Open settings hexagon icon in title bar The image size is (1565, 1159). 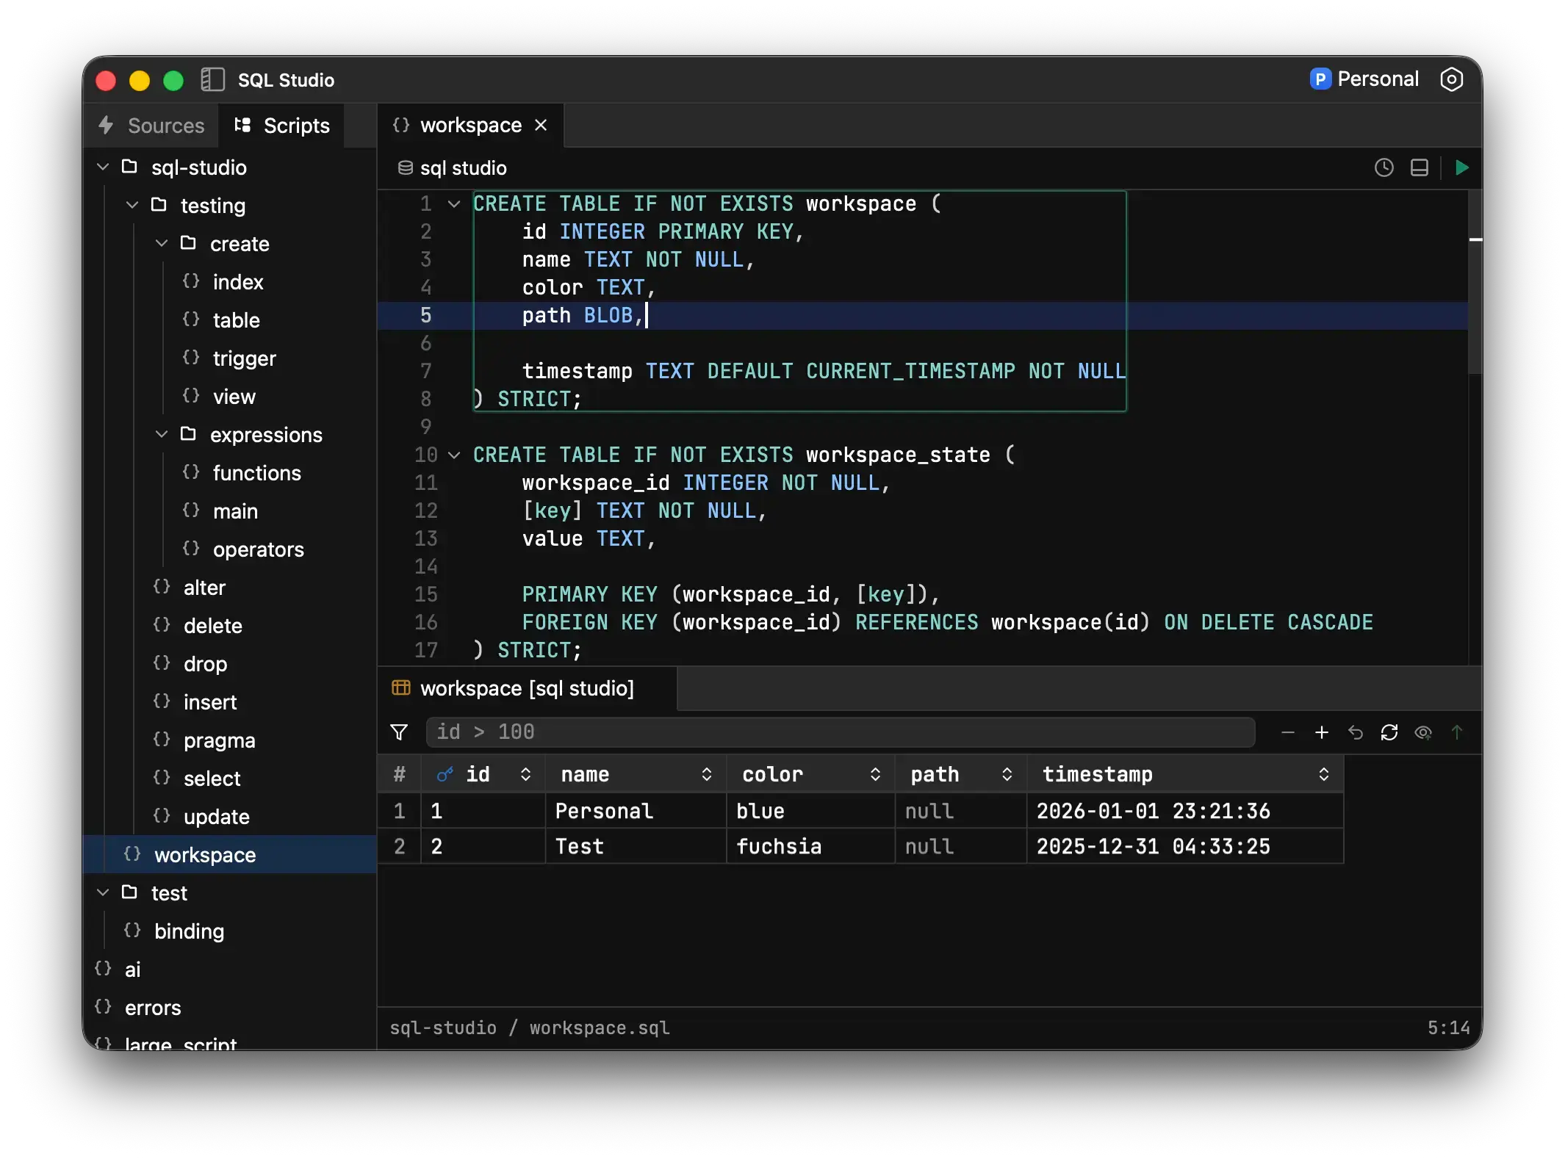[x=1451, y=79]
